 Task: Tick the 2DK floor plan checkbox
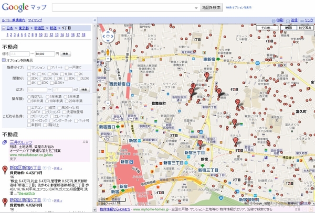tap(29, 79)
